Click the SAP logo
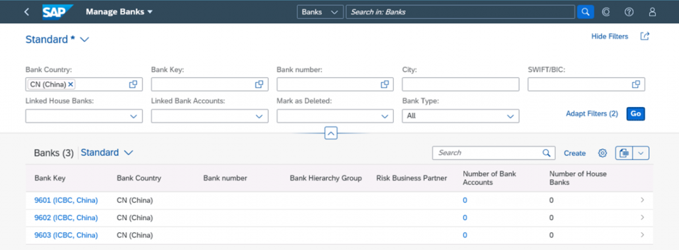Screen dimensions: 679x250 [58, 12]
